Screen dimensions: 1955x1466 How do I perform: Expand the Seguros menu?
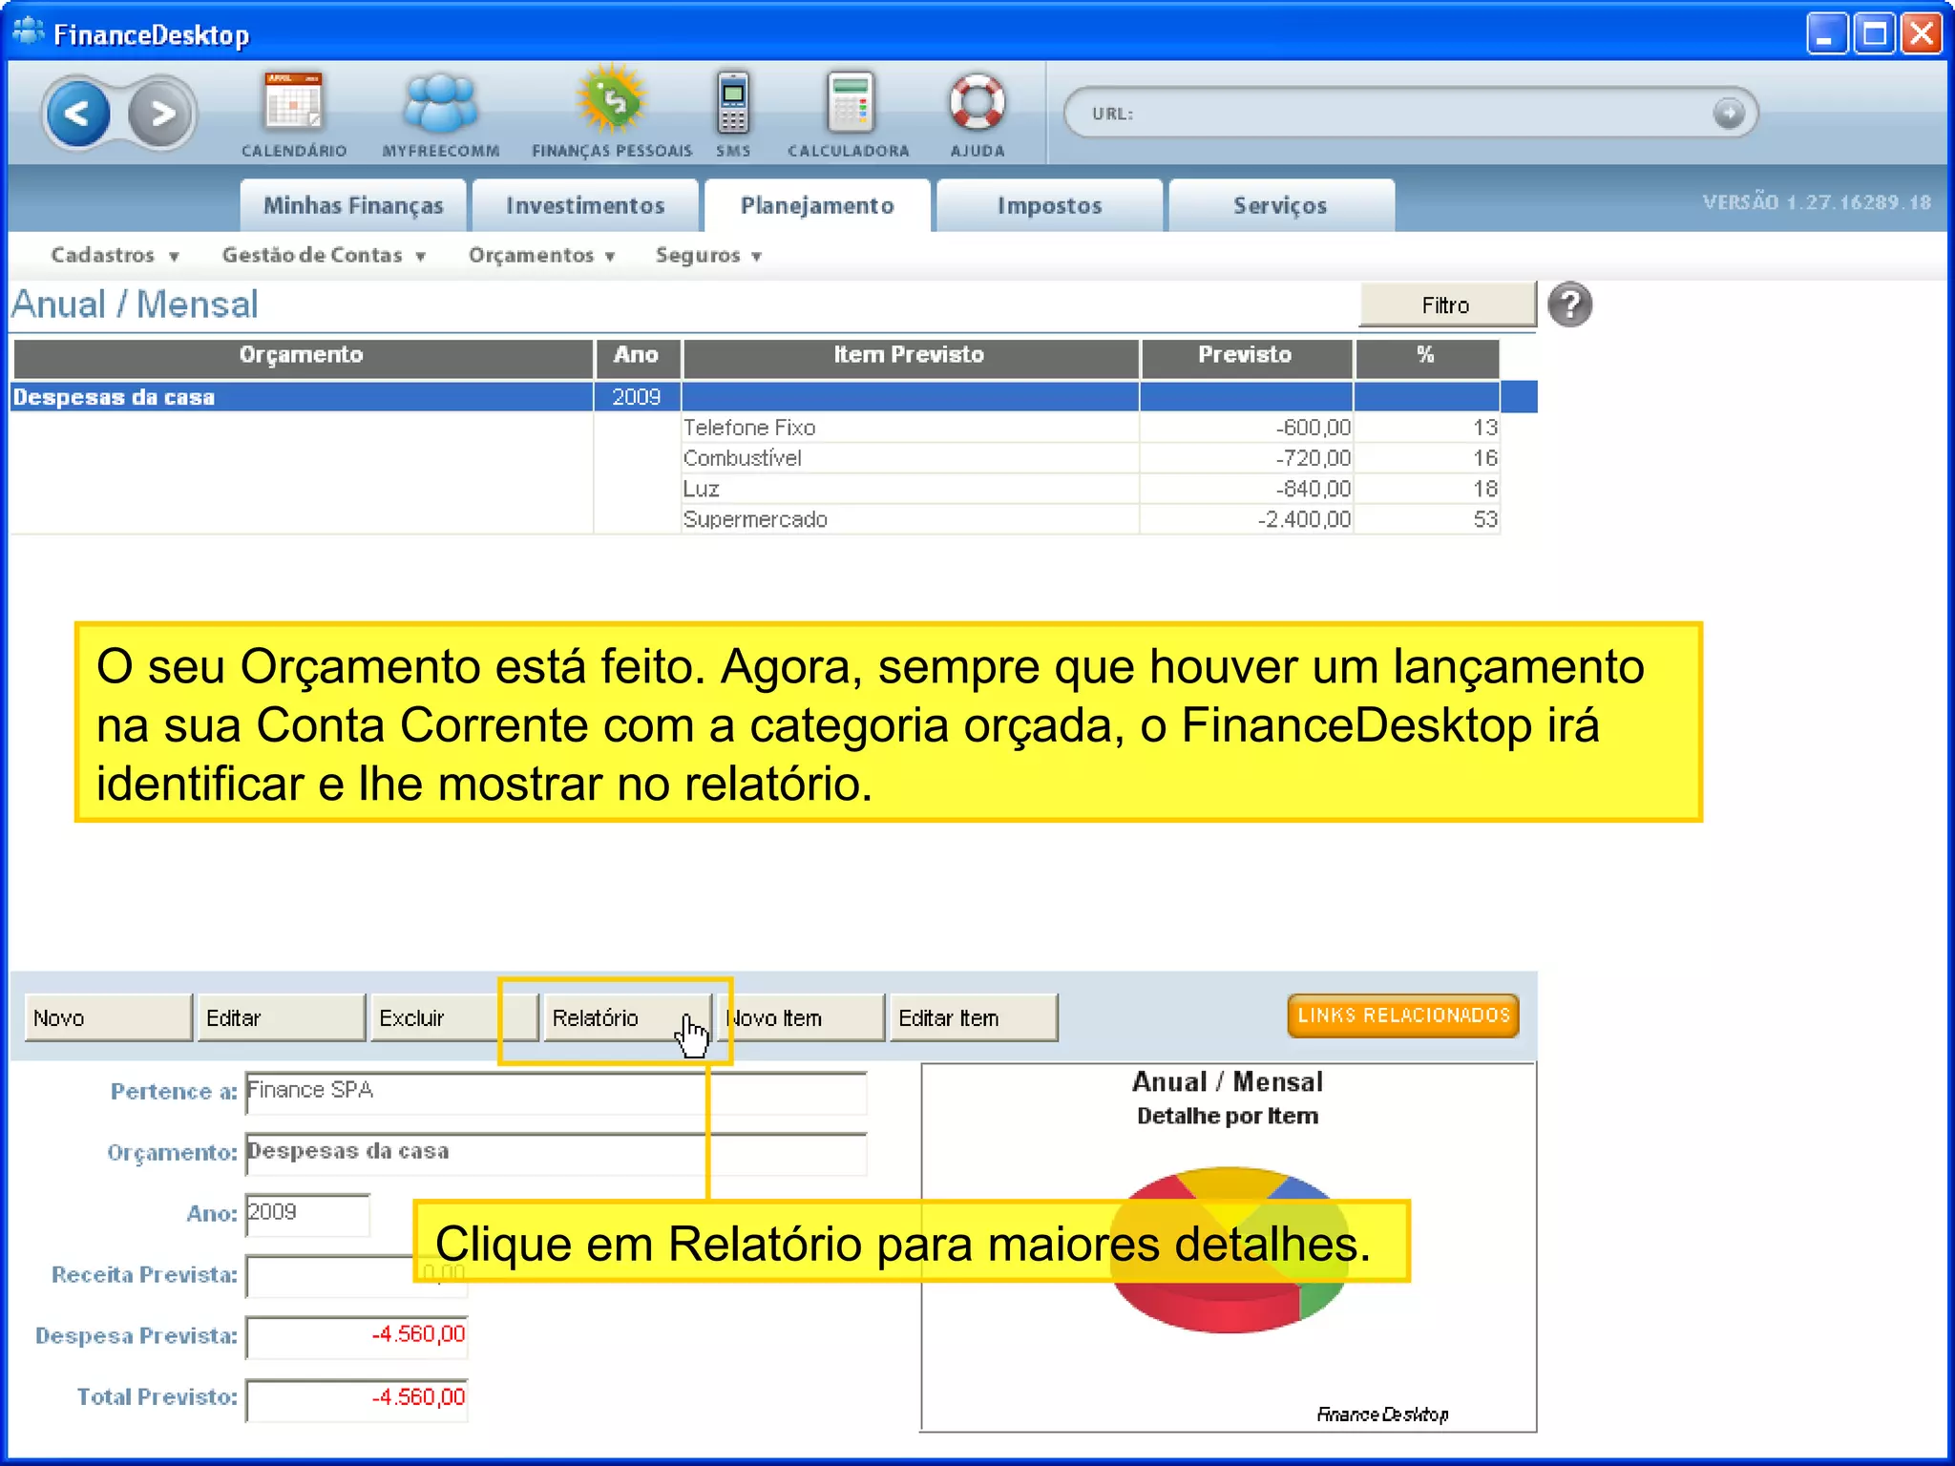708,255
